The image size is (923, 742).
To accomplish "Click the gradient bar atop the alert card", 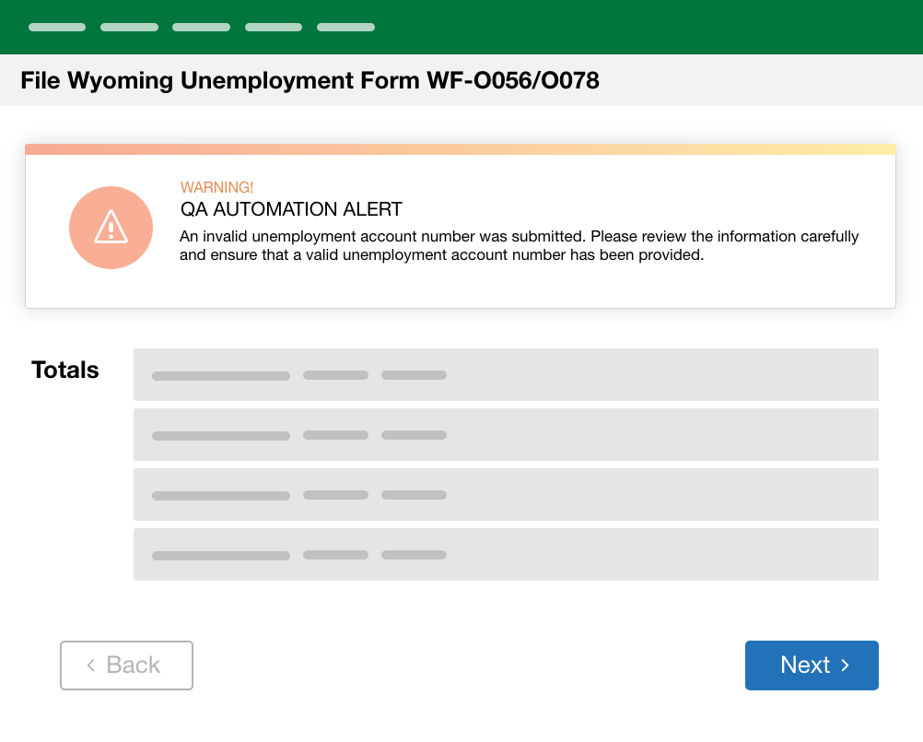I will coord(461,147).
